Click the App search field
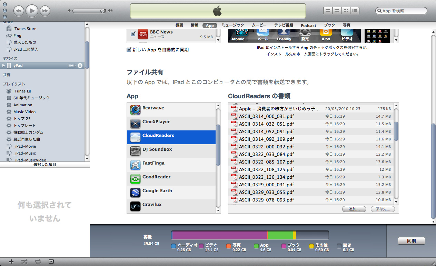 point(402,11)
